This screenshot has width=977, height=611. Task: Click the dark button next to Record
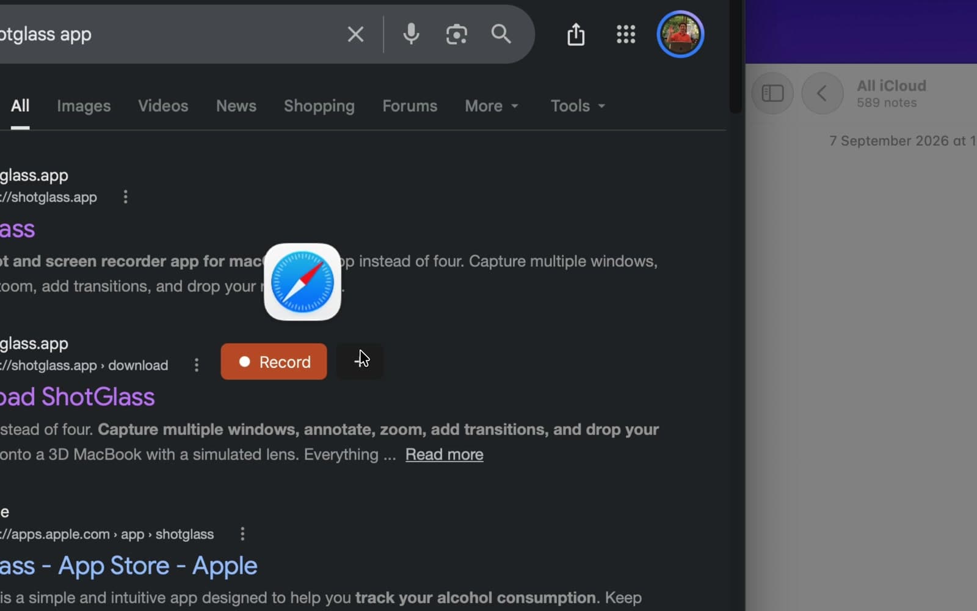pyautogui.click(x=360, y=361)
